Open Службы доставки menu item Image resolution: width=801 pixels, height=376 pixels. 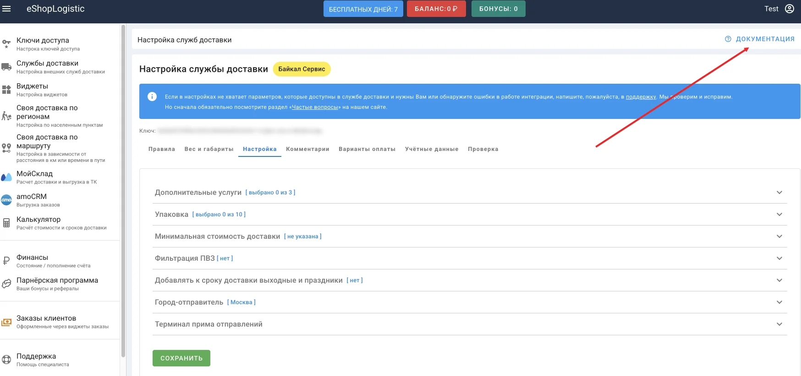tap(60, 67)
